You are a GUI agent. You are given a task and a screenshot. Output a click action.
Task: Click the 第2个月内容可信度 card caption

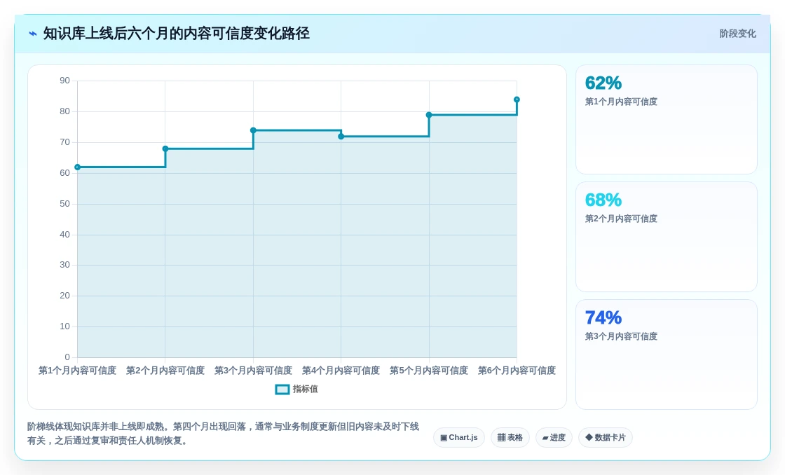tap(621, 219)
